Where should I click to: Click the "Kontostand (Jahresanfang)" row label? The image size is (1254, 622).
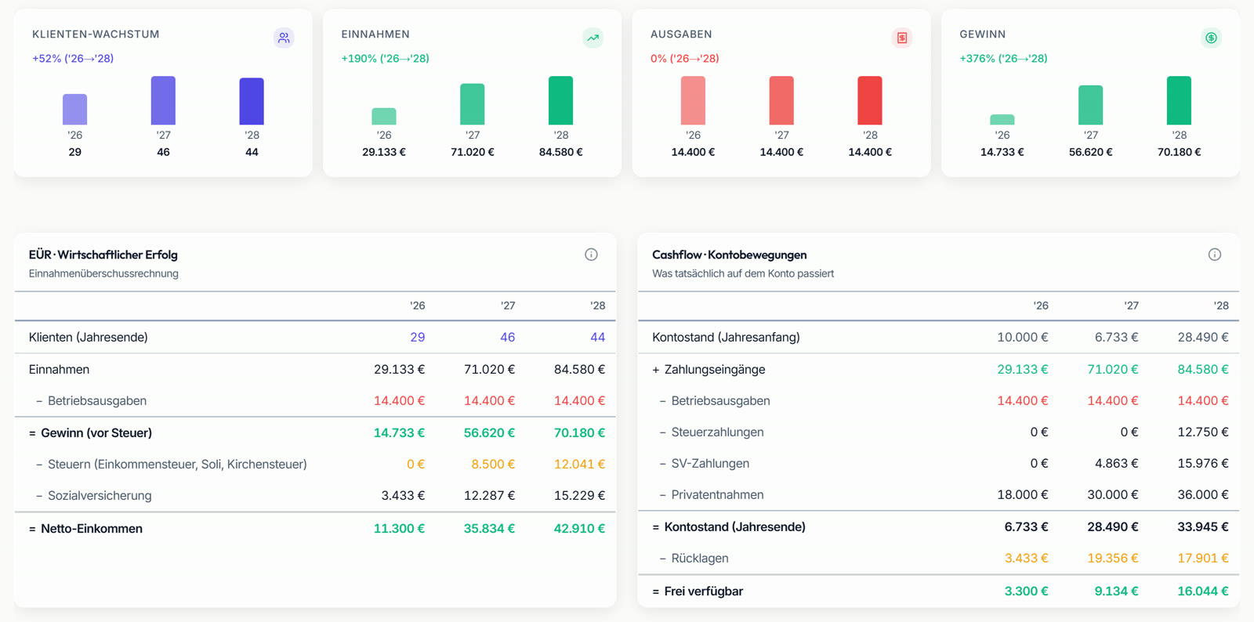click(x=726, y=338)
